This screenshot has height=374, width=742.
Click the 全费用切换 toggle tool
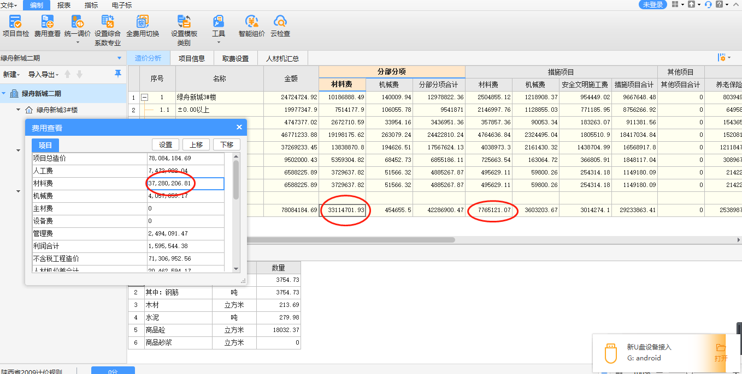click(143, 26)
